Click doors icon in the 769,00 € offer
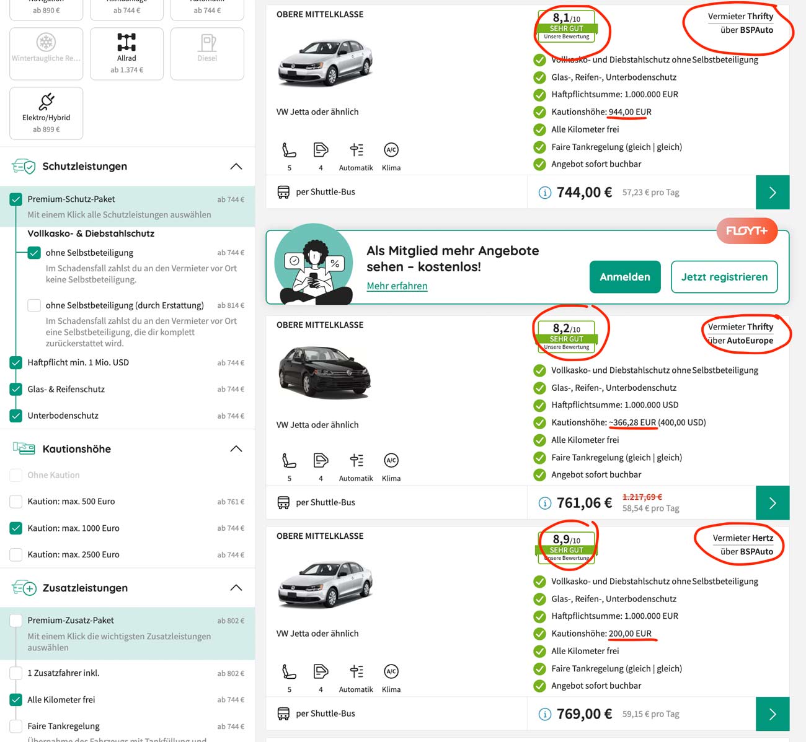The image size is (806, 742). tap(321, 671)
